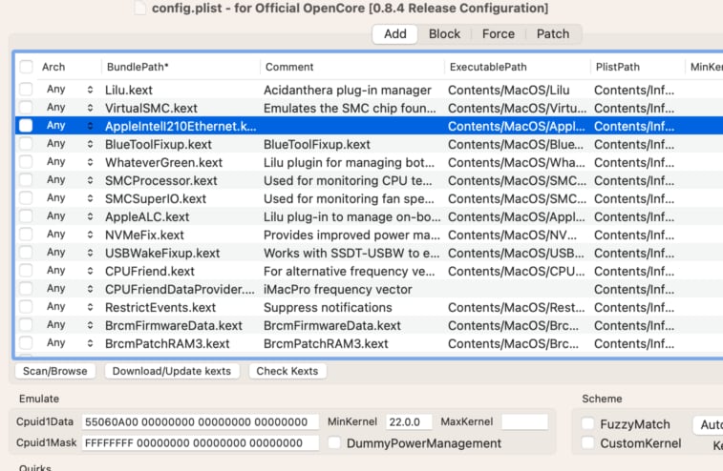Sort by the BundlePath column header
Screen dimensions: 723x471
coord(138,67)
